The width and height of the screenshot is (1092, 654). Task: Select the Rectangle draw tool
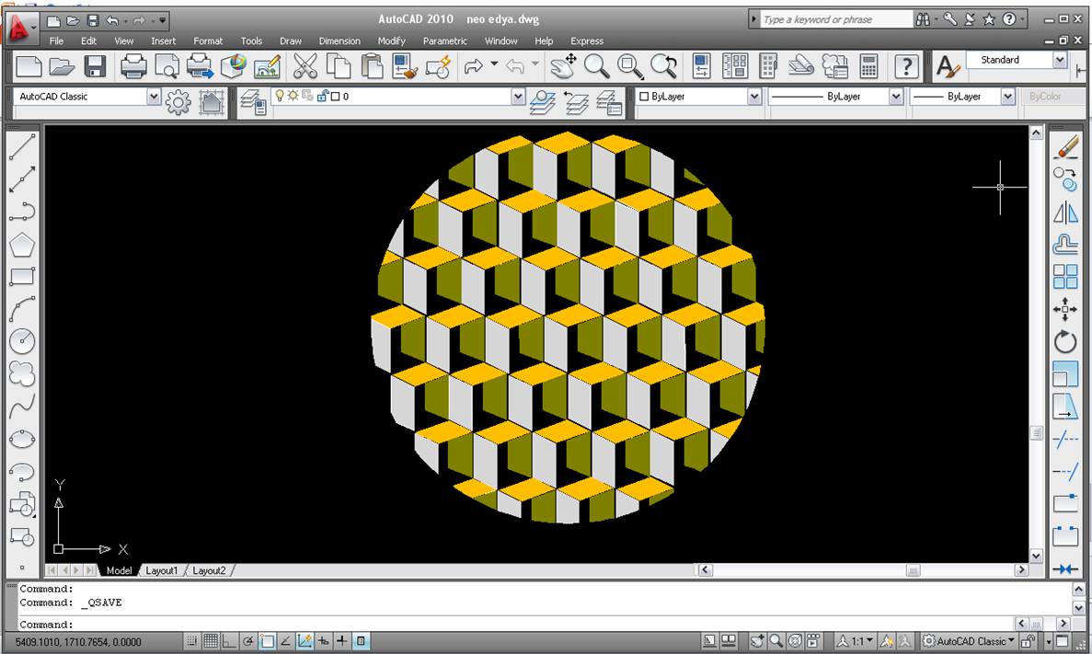pos(21,277)
